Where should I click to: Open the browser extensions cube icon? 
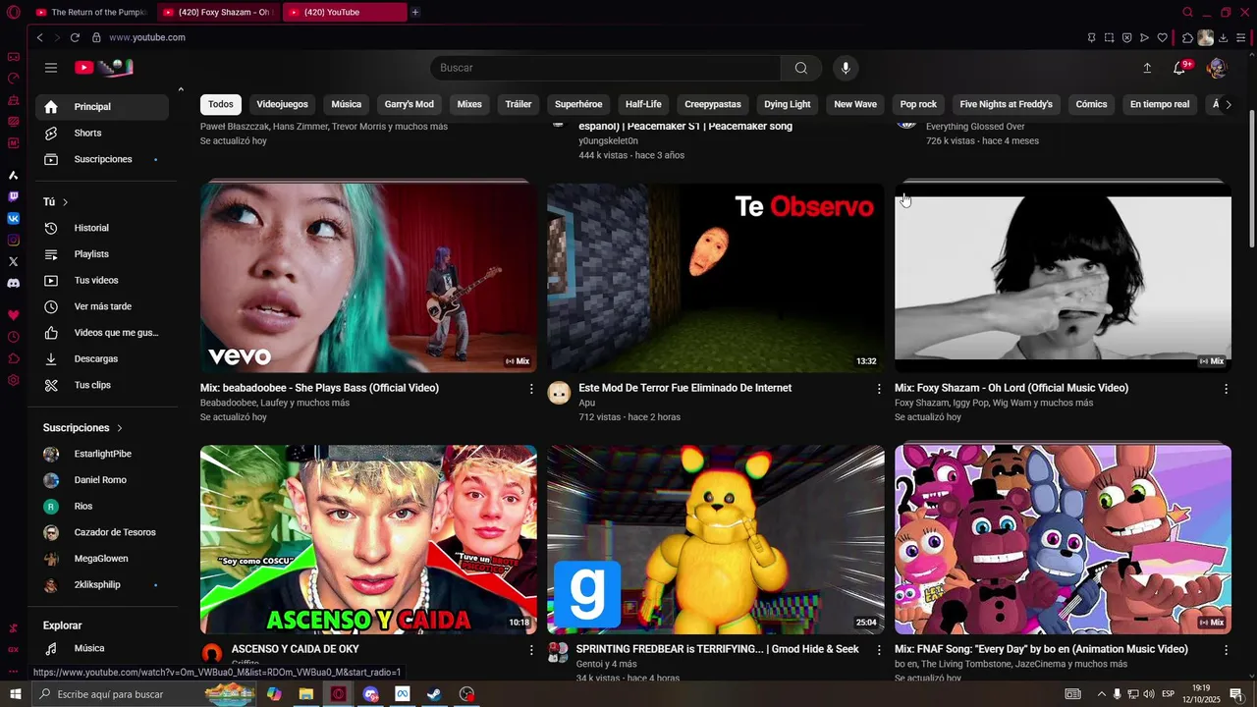point(1187,37)
